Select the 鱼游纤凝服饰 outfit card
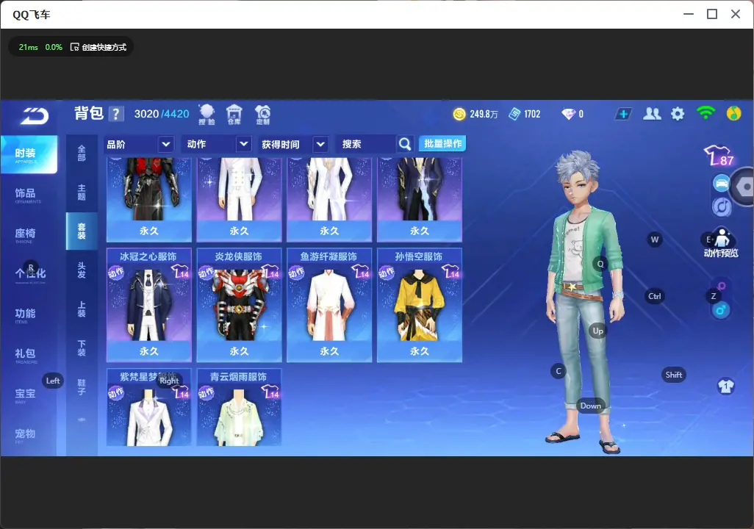 click(x=329, y=305)
